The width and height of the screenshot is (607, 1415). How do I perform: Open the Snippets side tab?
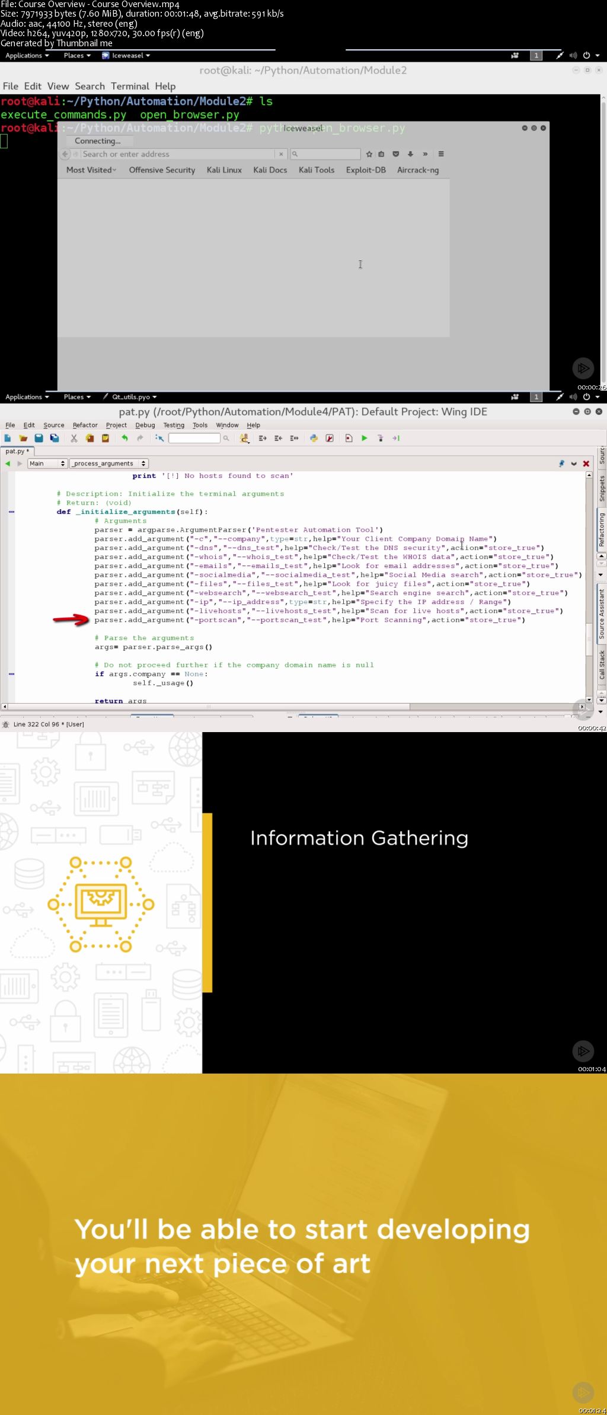click(x=602, y=489)
